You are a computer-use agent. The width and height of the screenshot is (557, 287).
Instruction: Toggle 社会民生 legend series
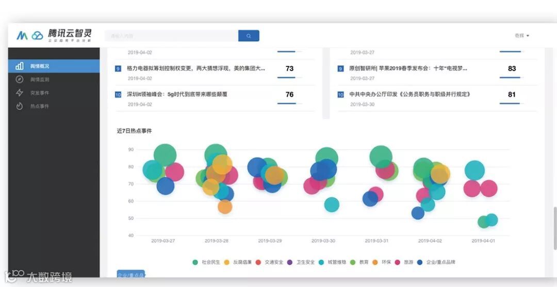pos(206,262)
